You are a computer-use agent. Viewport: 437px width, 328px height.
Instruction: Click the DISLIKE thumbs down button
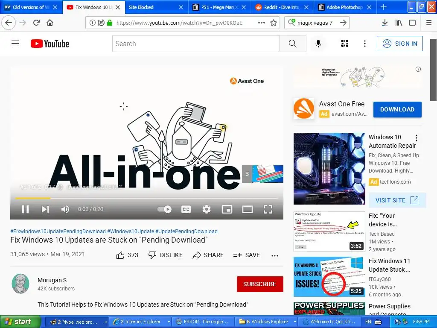click(166, 255)
